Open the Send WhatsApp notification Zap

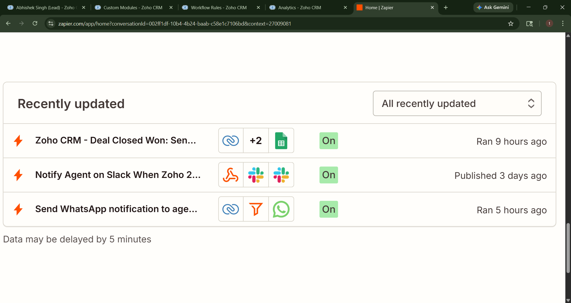pos(116,209)
